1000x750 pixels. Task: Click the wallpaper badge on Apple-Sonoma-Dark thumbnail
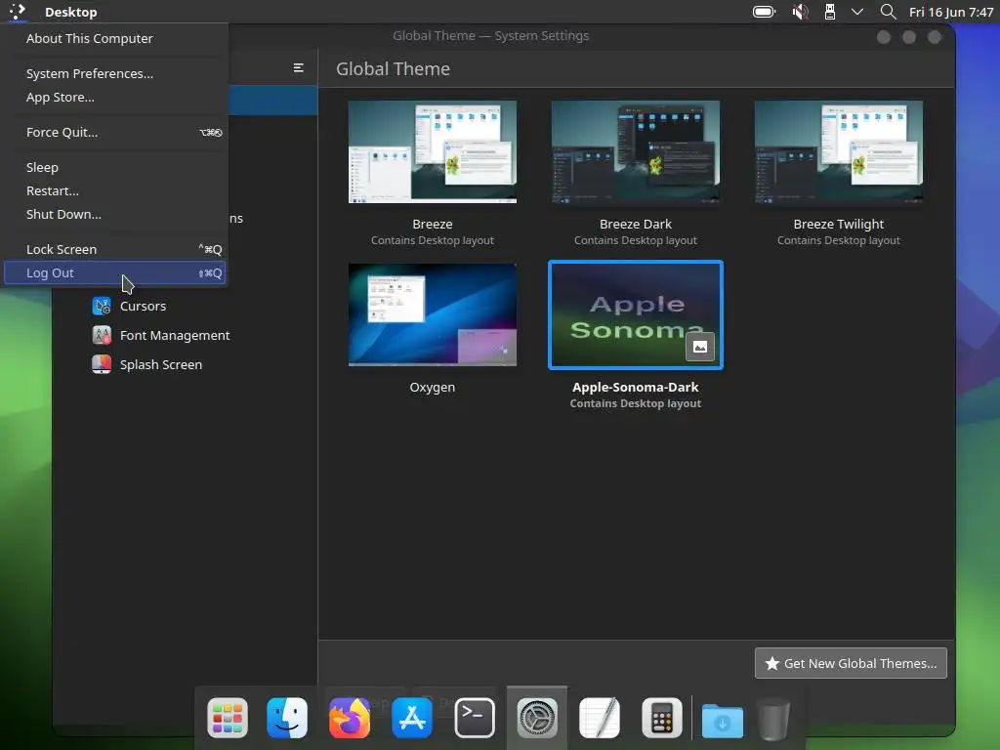(x=699, y=347)
